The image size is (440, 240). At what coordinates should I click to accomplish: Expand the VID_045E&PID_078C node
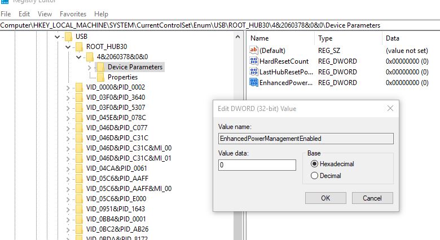68,118
